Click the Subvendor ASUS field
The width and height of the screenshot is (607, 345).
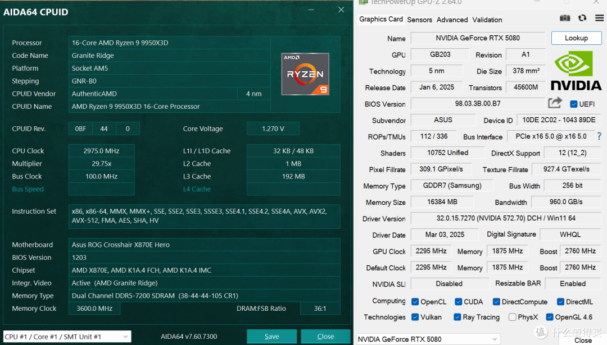(443, 119)
